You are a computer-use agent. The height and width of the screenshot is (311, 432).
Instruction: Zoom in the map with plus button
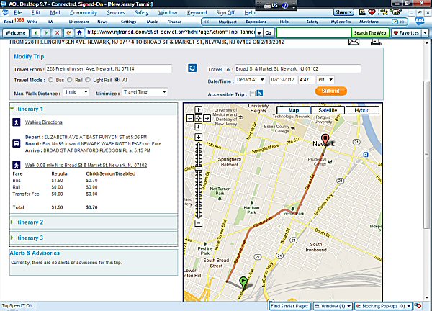click(x=199, y=137)
